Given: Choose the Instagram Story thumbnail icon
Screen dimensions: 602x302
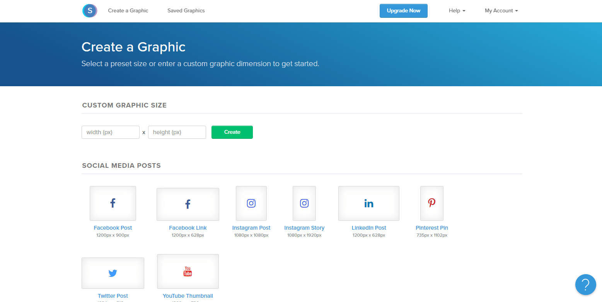Looking at the screenshot, I should [x=304, y=203].
